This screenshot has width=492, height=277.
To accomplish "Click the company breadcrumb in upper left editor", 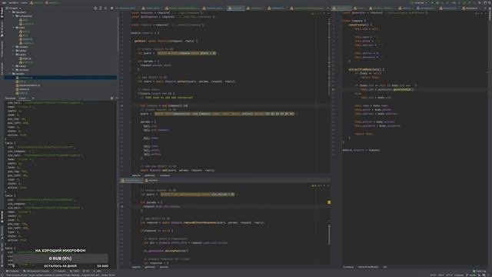I will [x=165, y=175].
